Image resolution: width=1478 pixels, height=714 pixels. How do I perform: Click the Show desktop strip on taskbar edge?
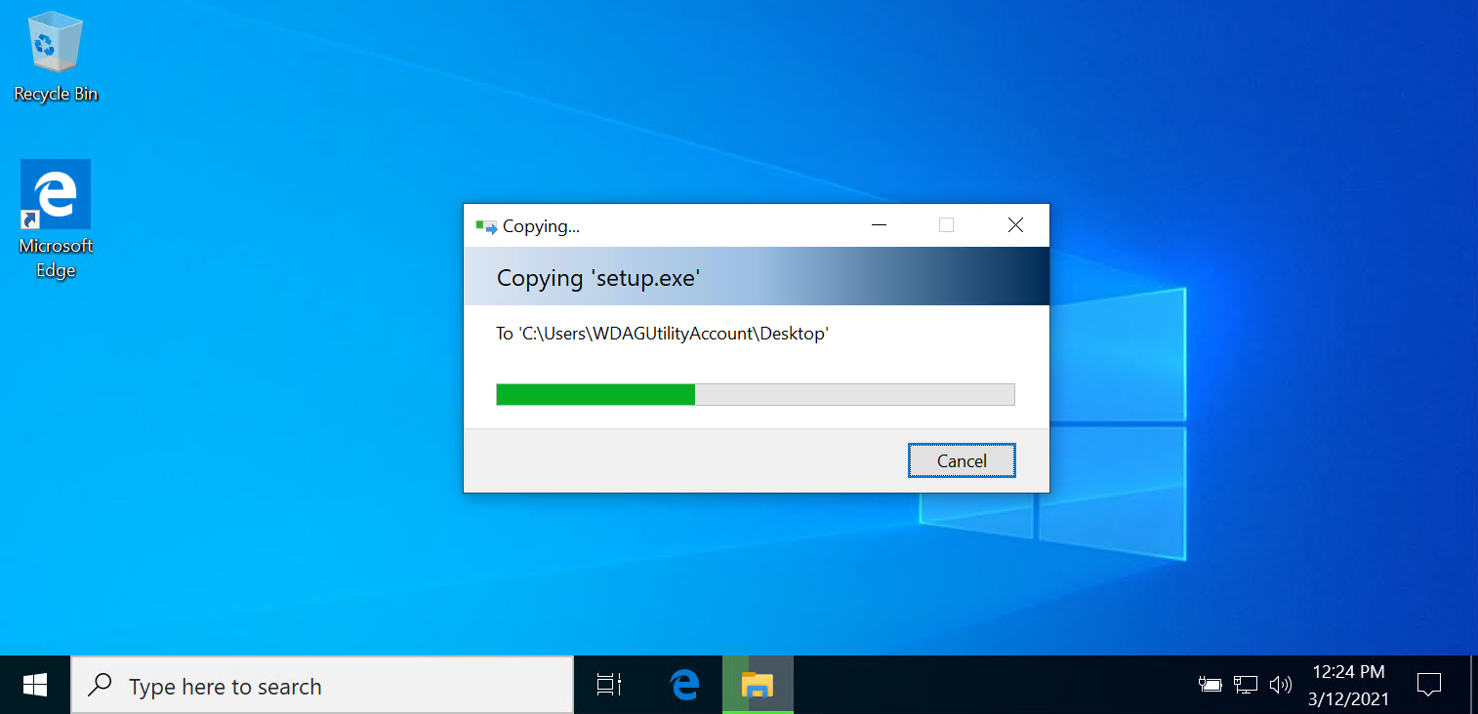click(x=1473, y=686)
